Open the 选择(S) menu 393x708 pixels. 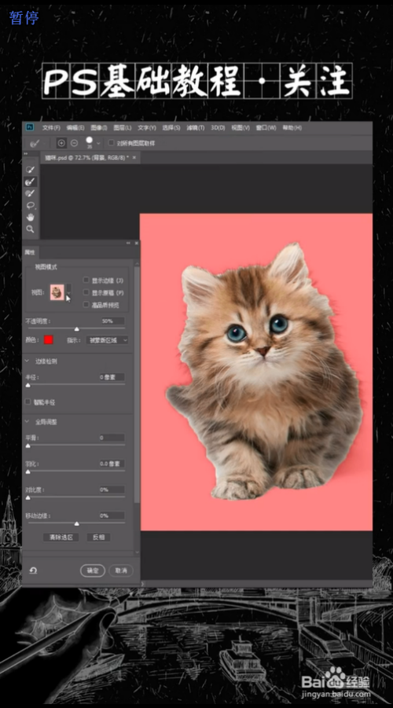(x=171, y=128)
